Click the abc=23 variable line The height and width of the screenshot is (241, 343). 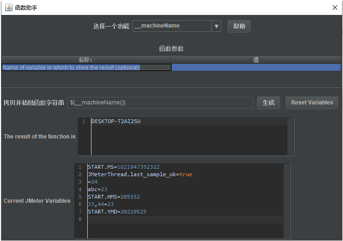98,189
